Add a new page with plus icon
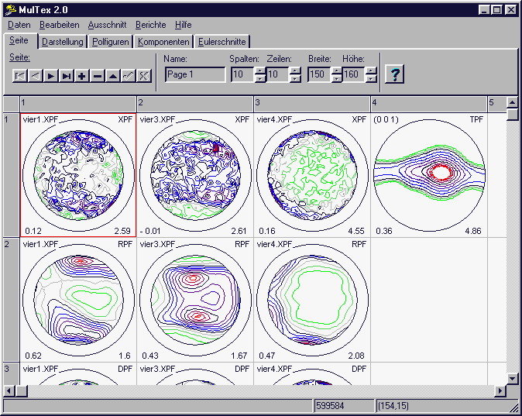The image size is (522, 416). pos(82,75)
